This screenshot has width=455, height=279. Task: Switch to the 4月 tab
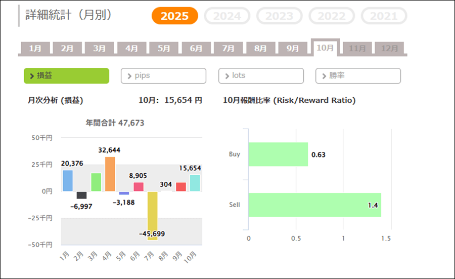[x=131, y=49]
